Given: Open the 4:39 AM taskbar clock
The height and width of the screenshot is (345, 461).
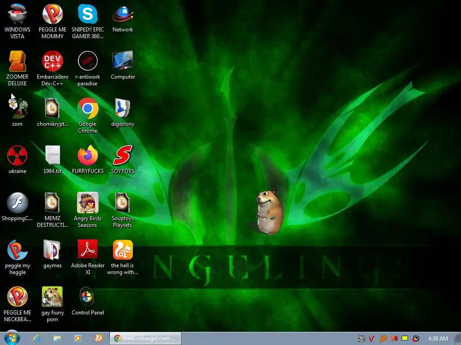Looking at the screenshot, I should (438, 339).
